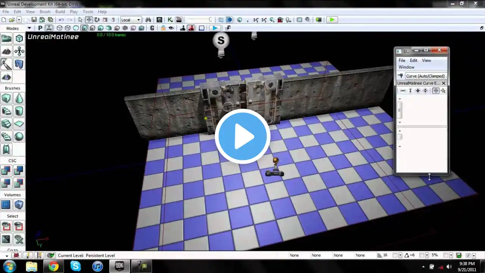
Task: Click the binoculars search icon in toolbar
Action: (x=148, y=20)
